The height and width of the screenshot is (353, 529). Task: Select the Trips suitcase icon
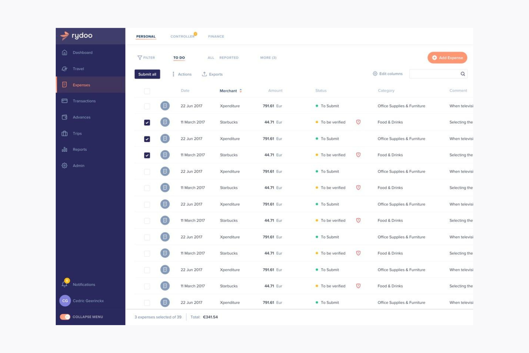click(65, 133)
